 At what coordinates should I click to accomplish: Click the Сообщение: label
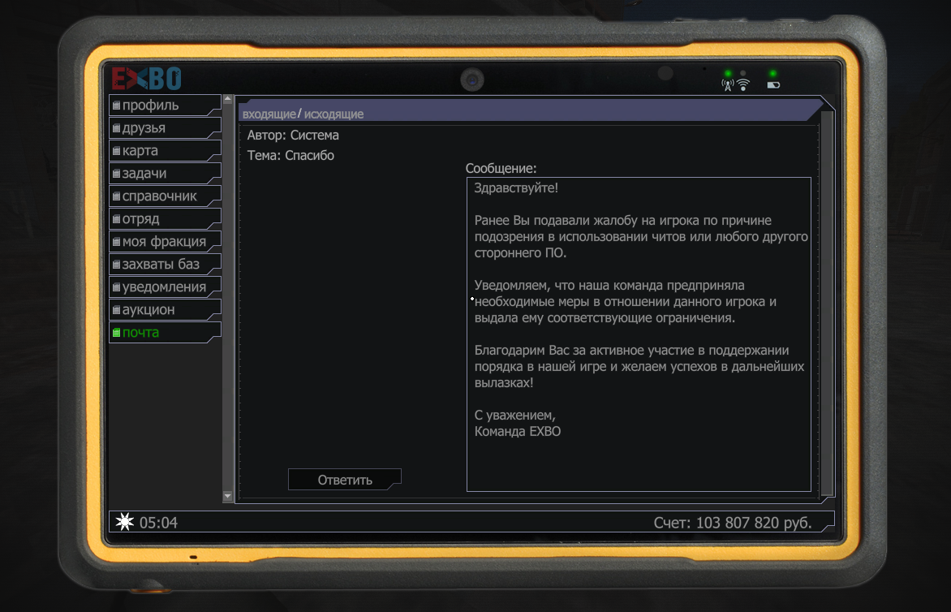[x=501, y=169]
